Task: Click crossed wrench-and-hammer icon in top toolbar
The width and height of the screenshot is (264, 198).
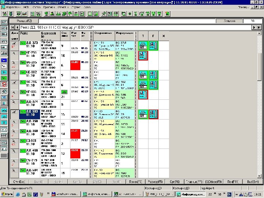Action: click(104, 14)
